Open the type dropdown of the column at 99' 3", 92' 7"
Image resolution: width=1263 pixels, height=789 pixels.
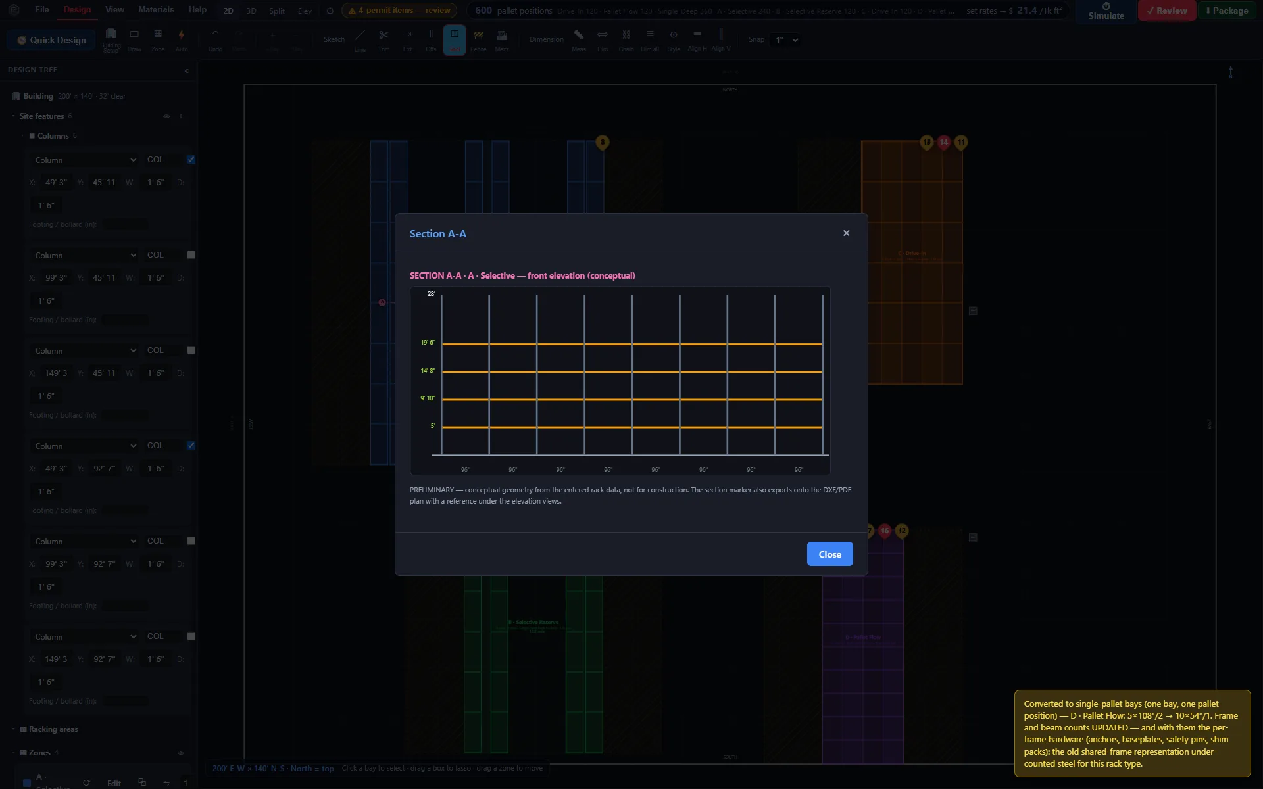click(x=86, y=541)
